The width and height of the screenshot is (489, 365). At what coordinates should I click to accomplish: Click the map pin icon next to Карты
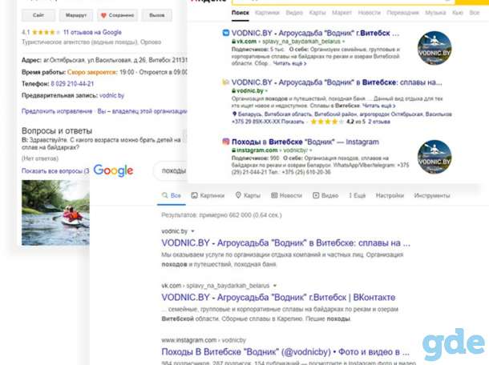click(x=238, y=195)
